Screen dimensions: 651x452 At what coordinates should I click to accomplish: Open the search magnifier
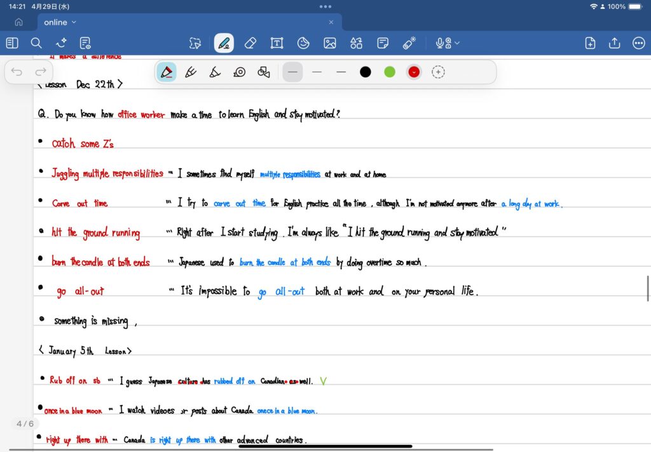[36, 43]
